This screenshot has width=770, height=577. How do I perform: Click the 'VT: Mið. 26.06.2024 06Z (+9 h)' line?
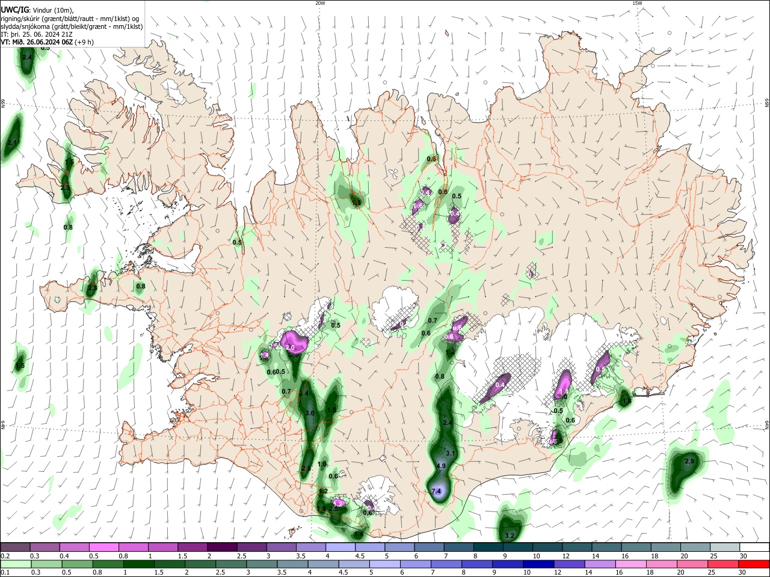click(x=48, y=42)
